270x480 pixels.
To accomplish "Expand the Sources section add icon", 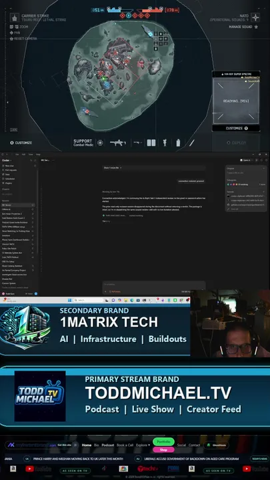I will [x=263, y=191].
